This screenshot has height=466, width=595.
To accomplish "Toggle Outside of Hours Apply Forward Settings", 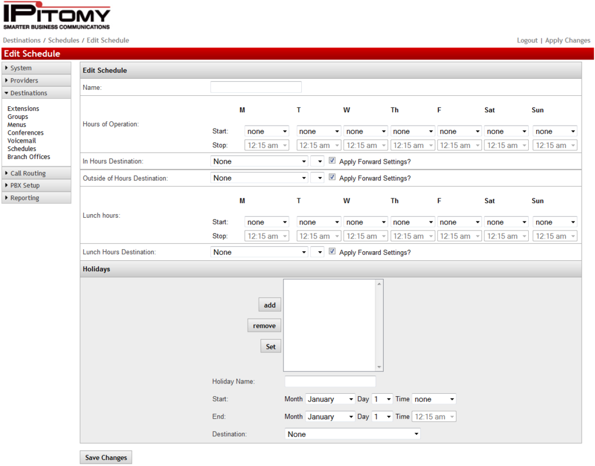I will 332,177.
